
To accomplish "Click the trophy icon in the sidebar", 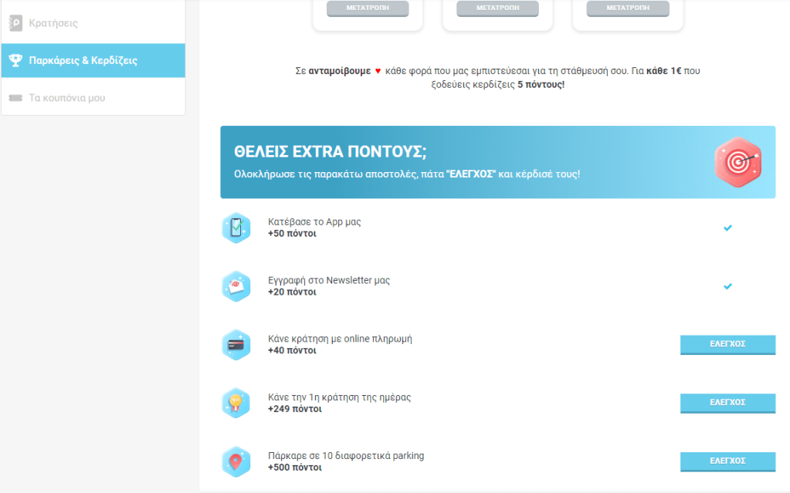I will click(x=15, y=60).
